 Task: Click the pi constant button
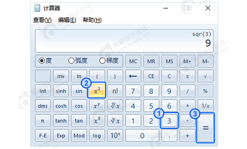point(43,121)
